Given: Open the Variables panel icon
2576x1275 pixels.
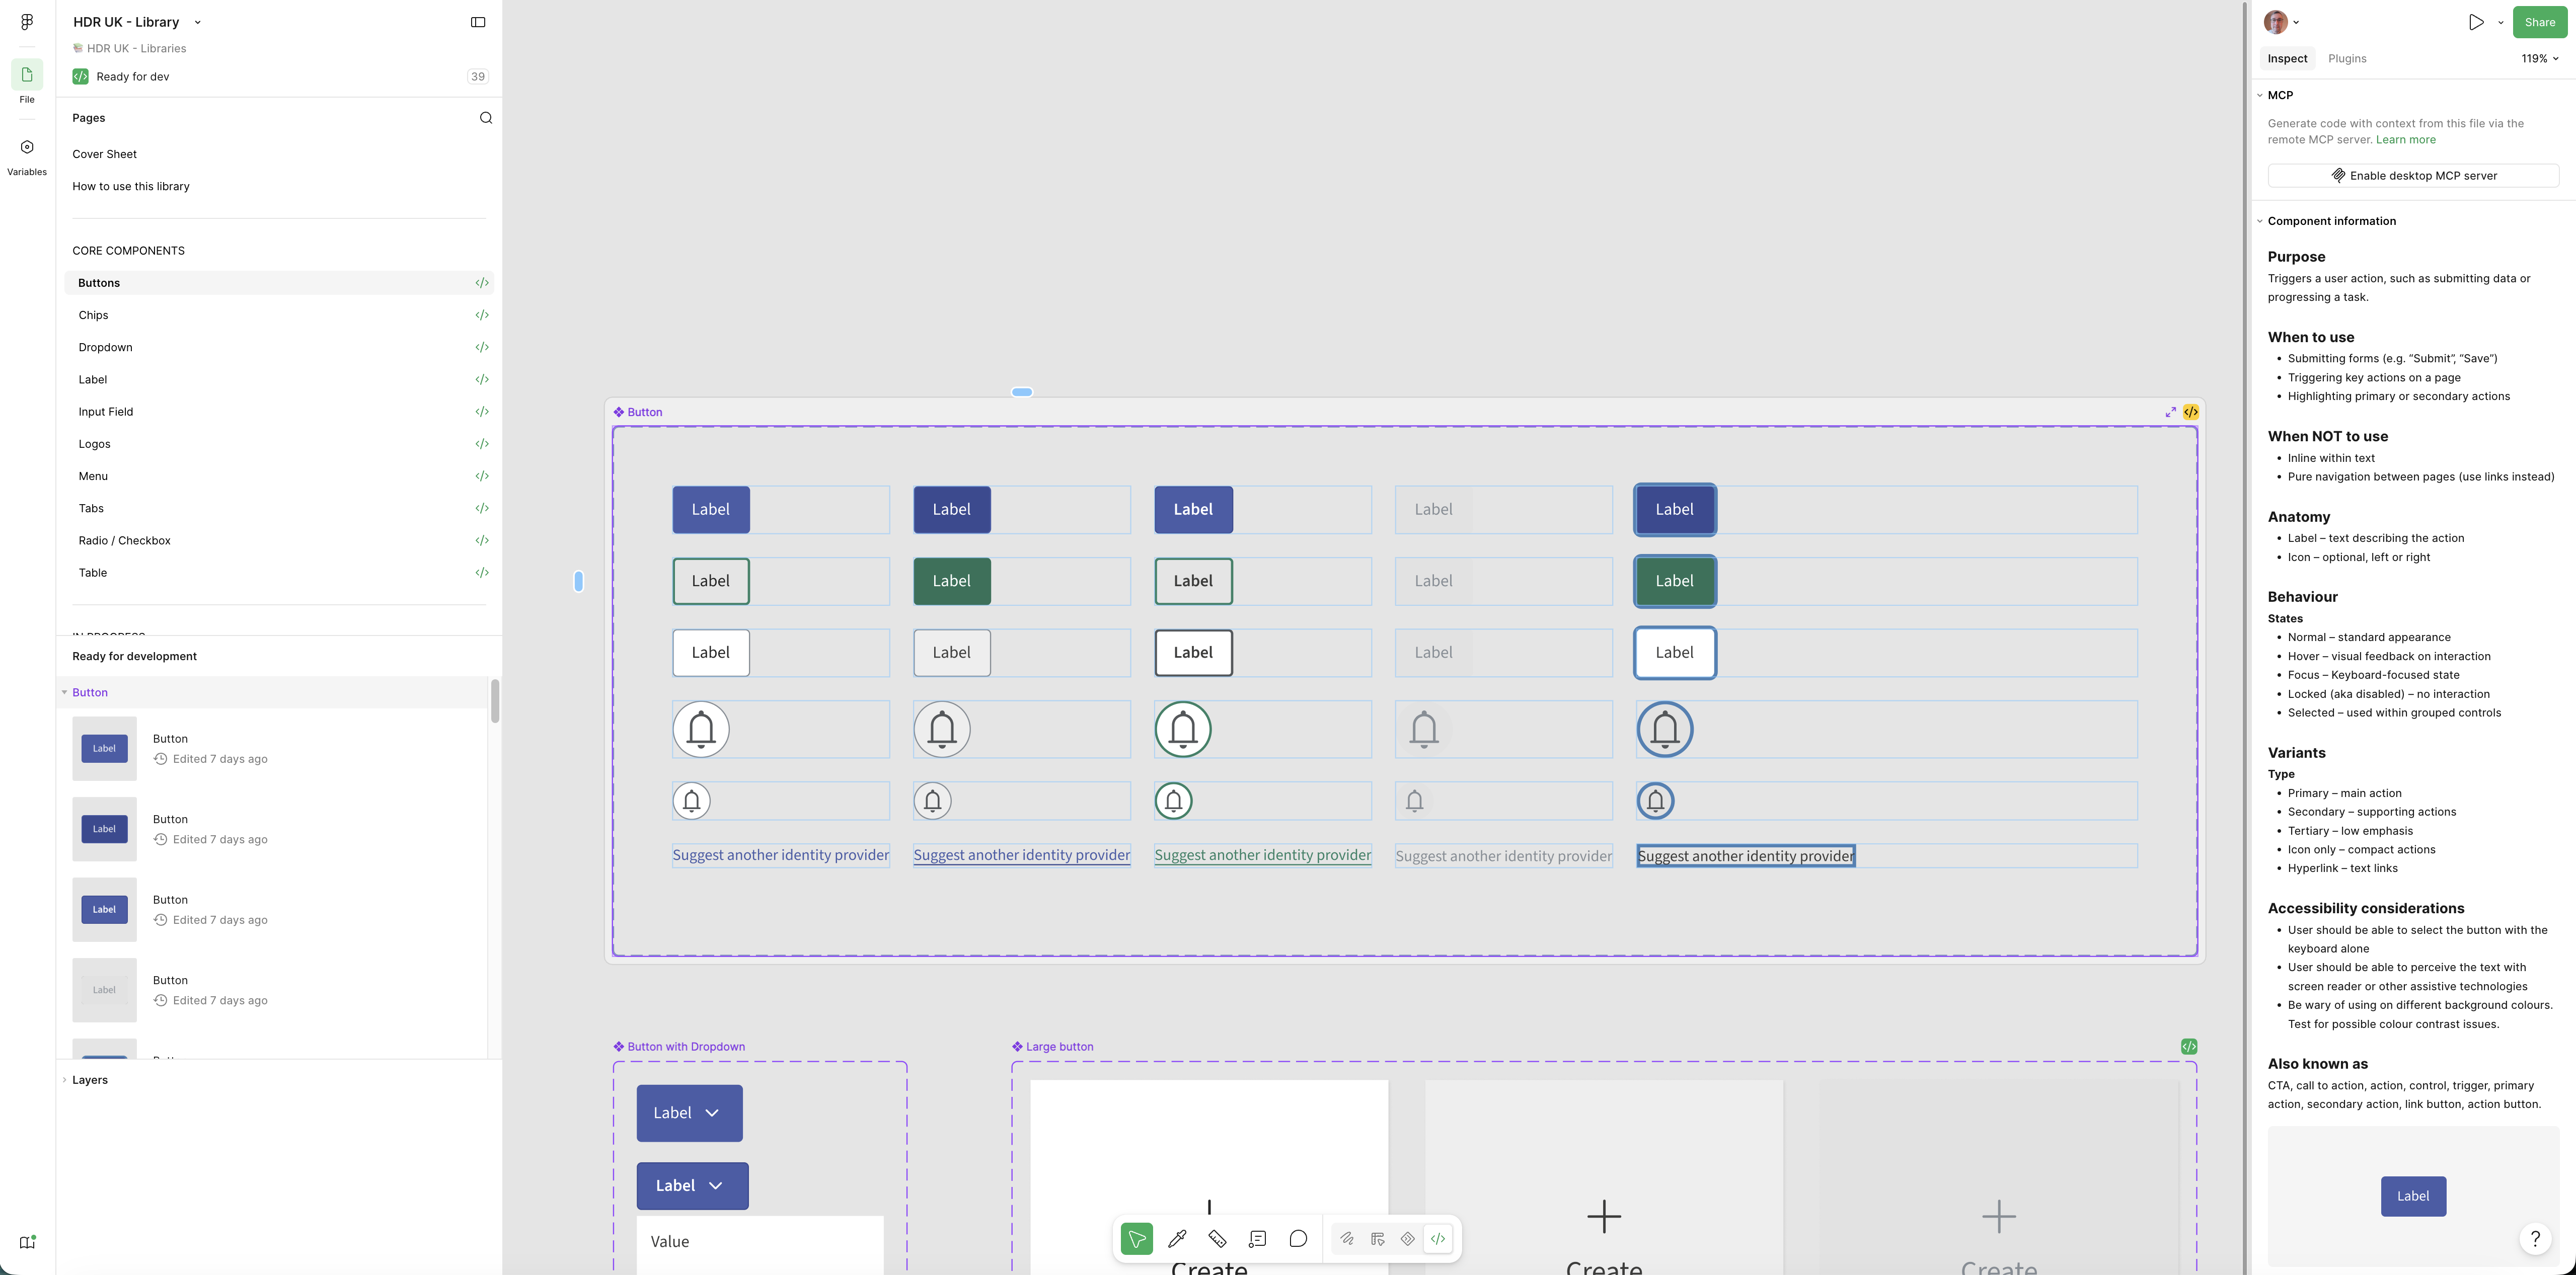Looking at the screenshot, I should pos(27,147).
